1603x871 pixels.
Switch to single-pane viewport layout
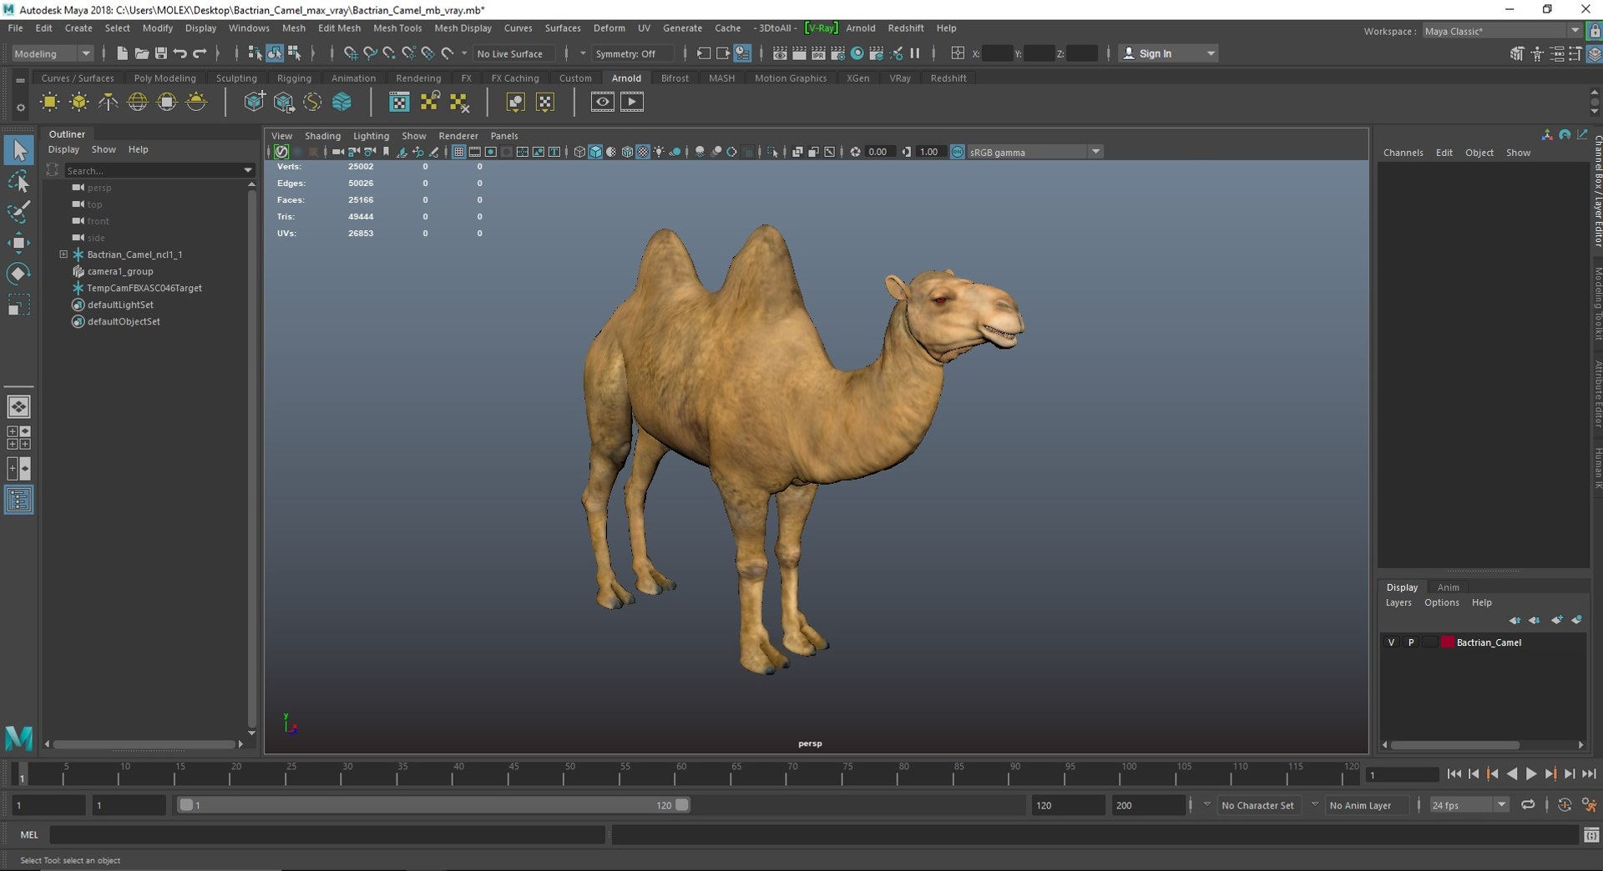(x=18, y=406)
